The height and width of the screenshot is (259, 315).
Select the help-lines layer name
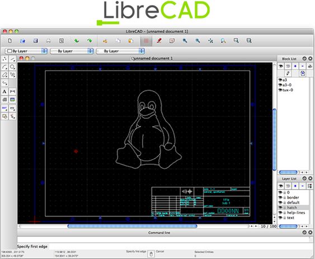click(x=296, y=212)
